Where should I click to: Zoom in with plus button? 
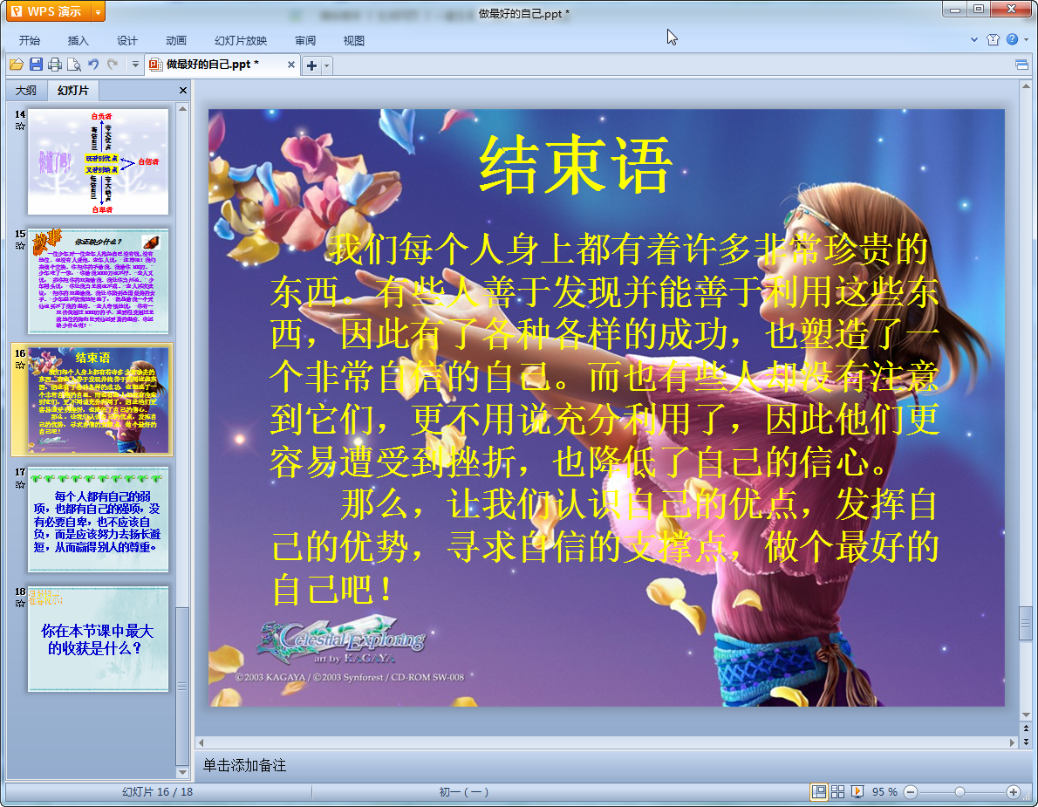pyautogui.click(x=1013, y=792)
